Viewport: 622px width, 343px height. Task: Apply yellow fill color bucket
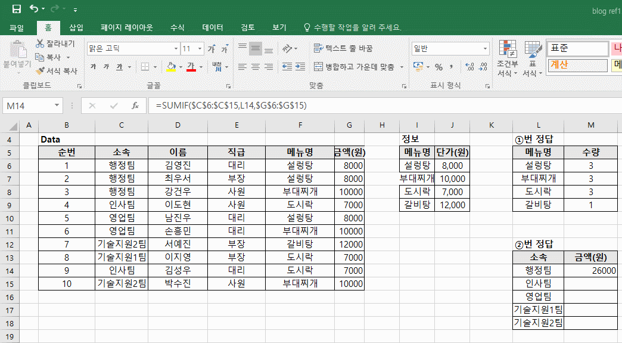171,67
